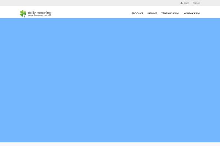Image resolution: width=220 pixels, height=146 pixels.
Task: Go to TENTANG KAMI page
Action: (170, 14)
